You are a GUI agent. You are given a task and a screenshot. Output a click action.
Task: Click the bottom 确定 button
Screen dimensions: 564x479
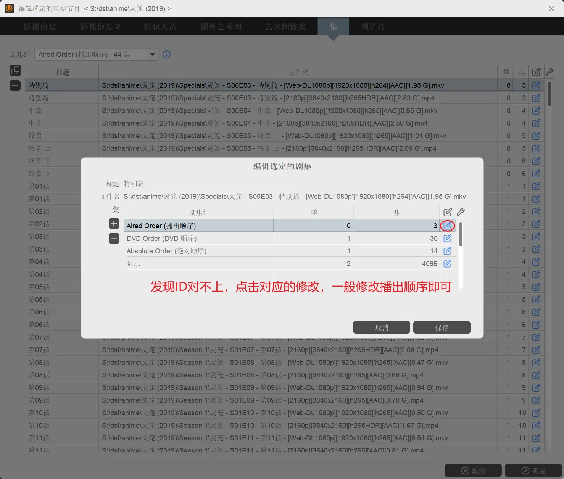click(x=533, y=471)
